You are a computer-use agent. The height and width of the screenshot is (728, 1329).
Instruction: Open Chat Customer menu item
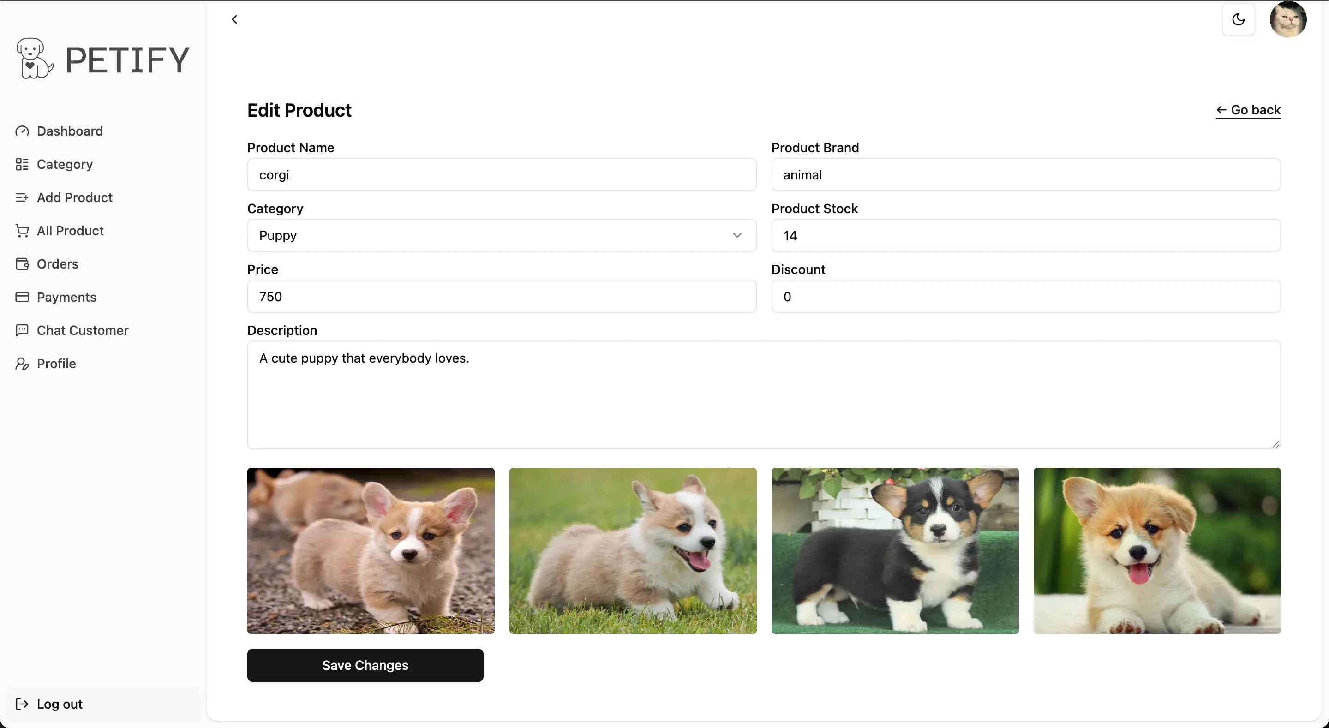83,330
